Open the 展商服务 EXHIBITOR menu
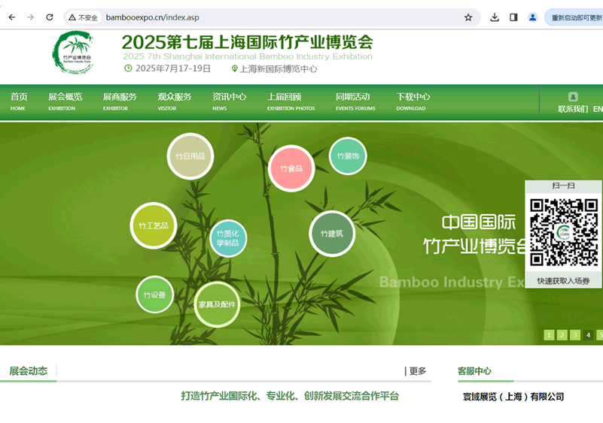This screenshot has height=423, width=603. tap(120, 101)
